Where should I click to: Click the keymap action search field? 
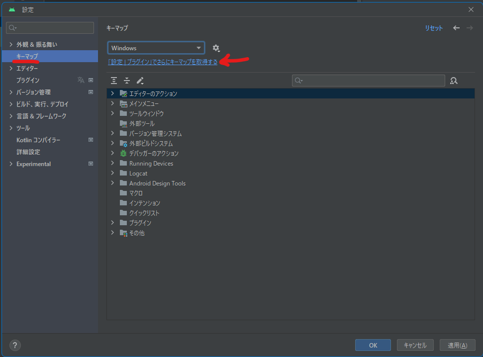click(369, 81)
